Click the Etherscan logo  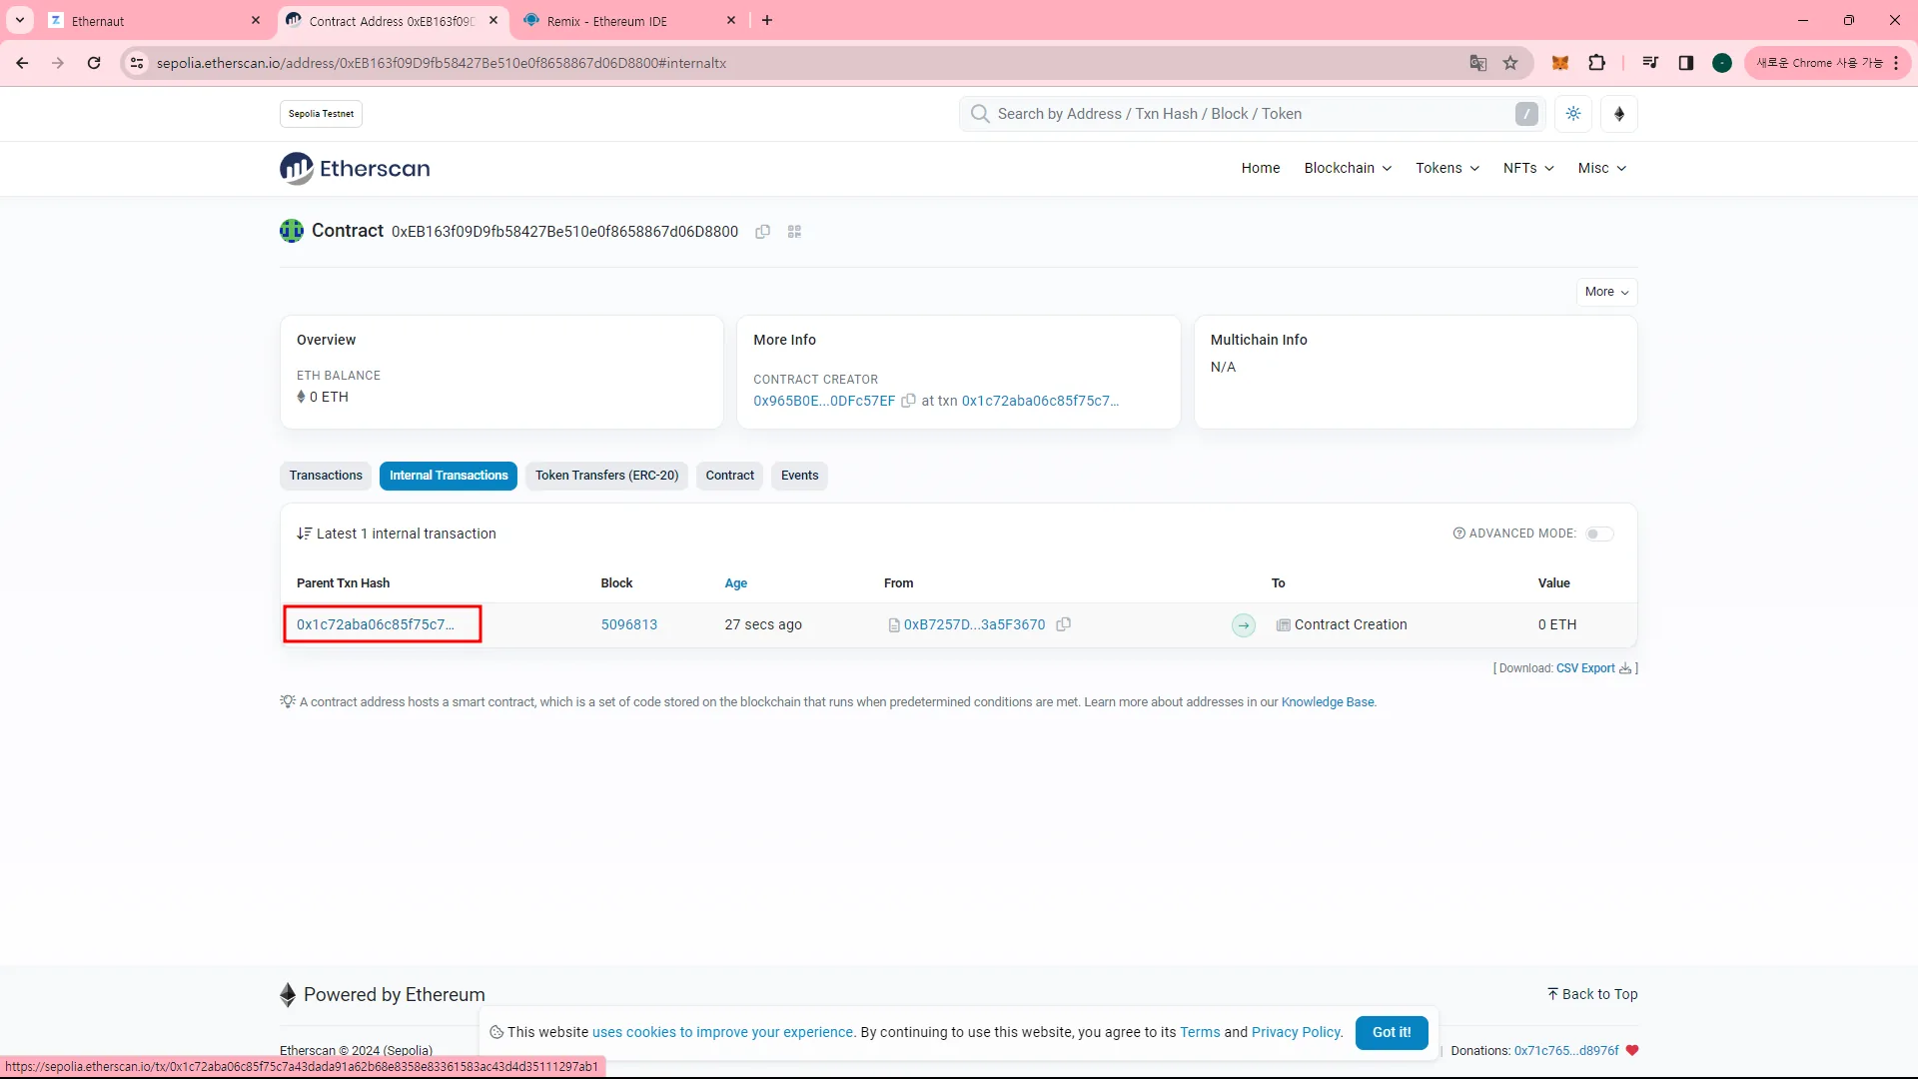[355, 169]
